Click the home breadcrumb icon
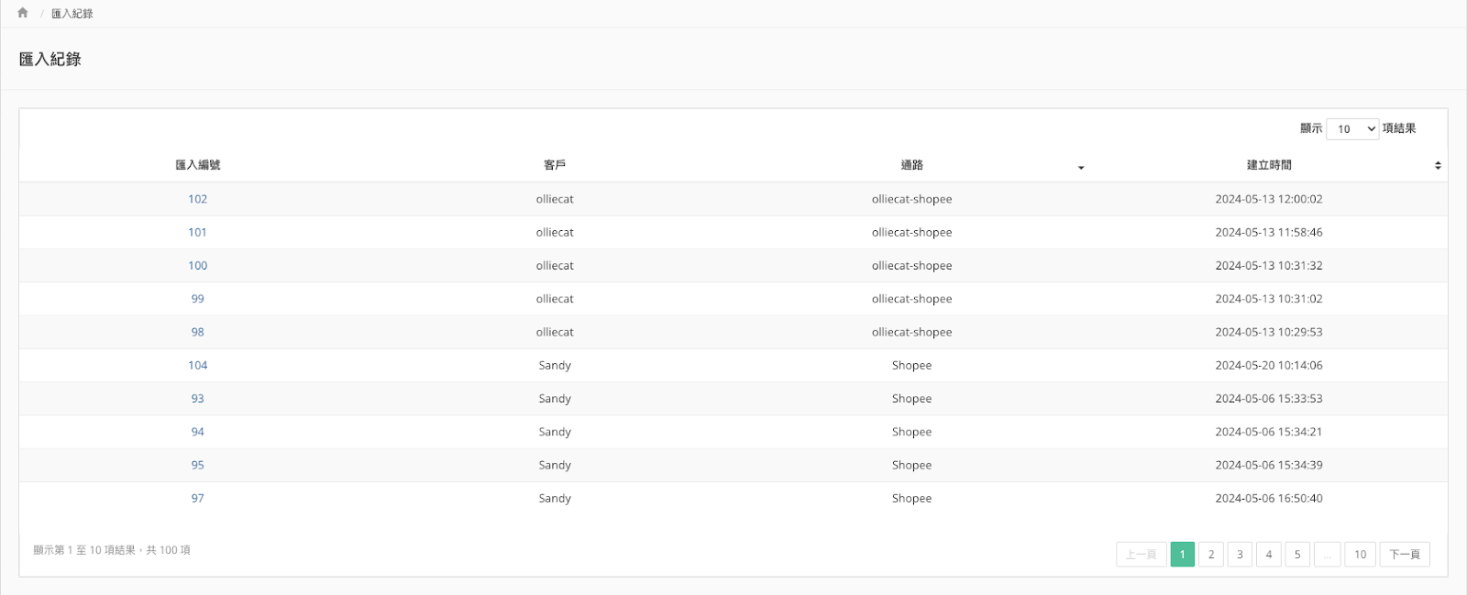Viewport: 1467px width, 595px height. 23,13
